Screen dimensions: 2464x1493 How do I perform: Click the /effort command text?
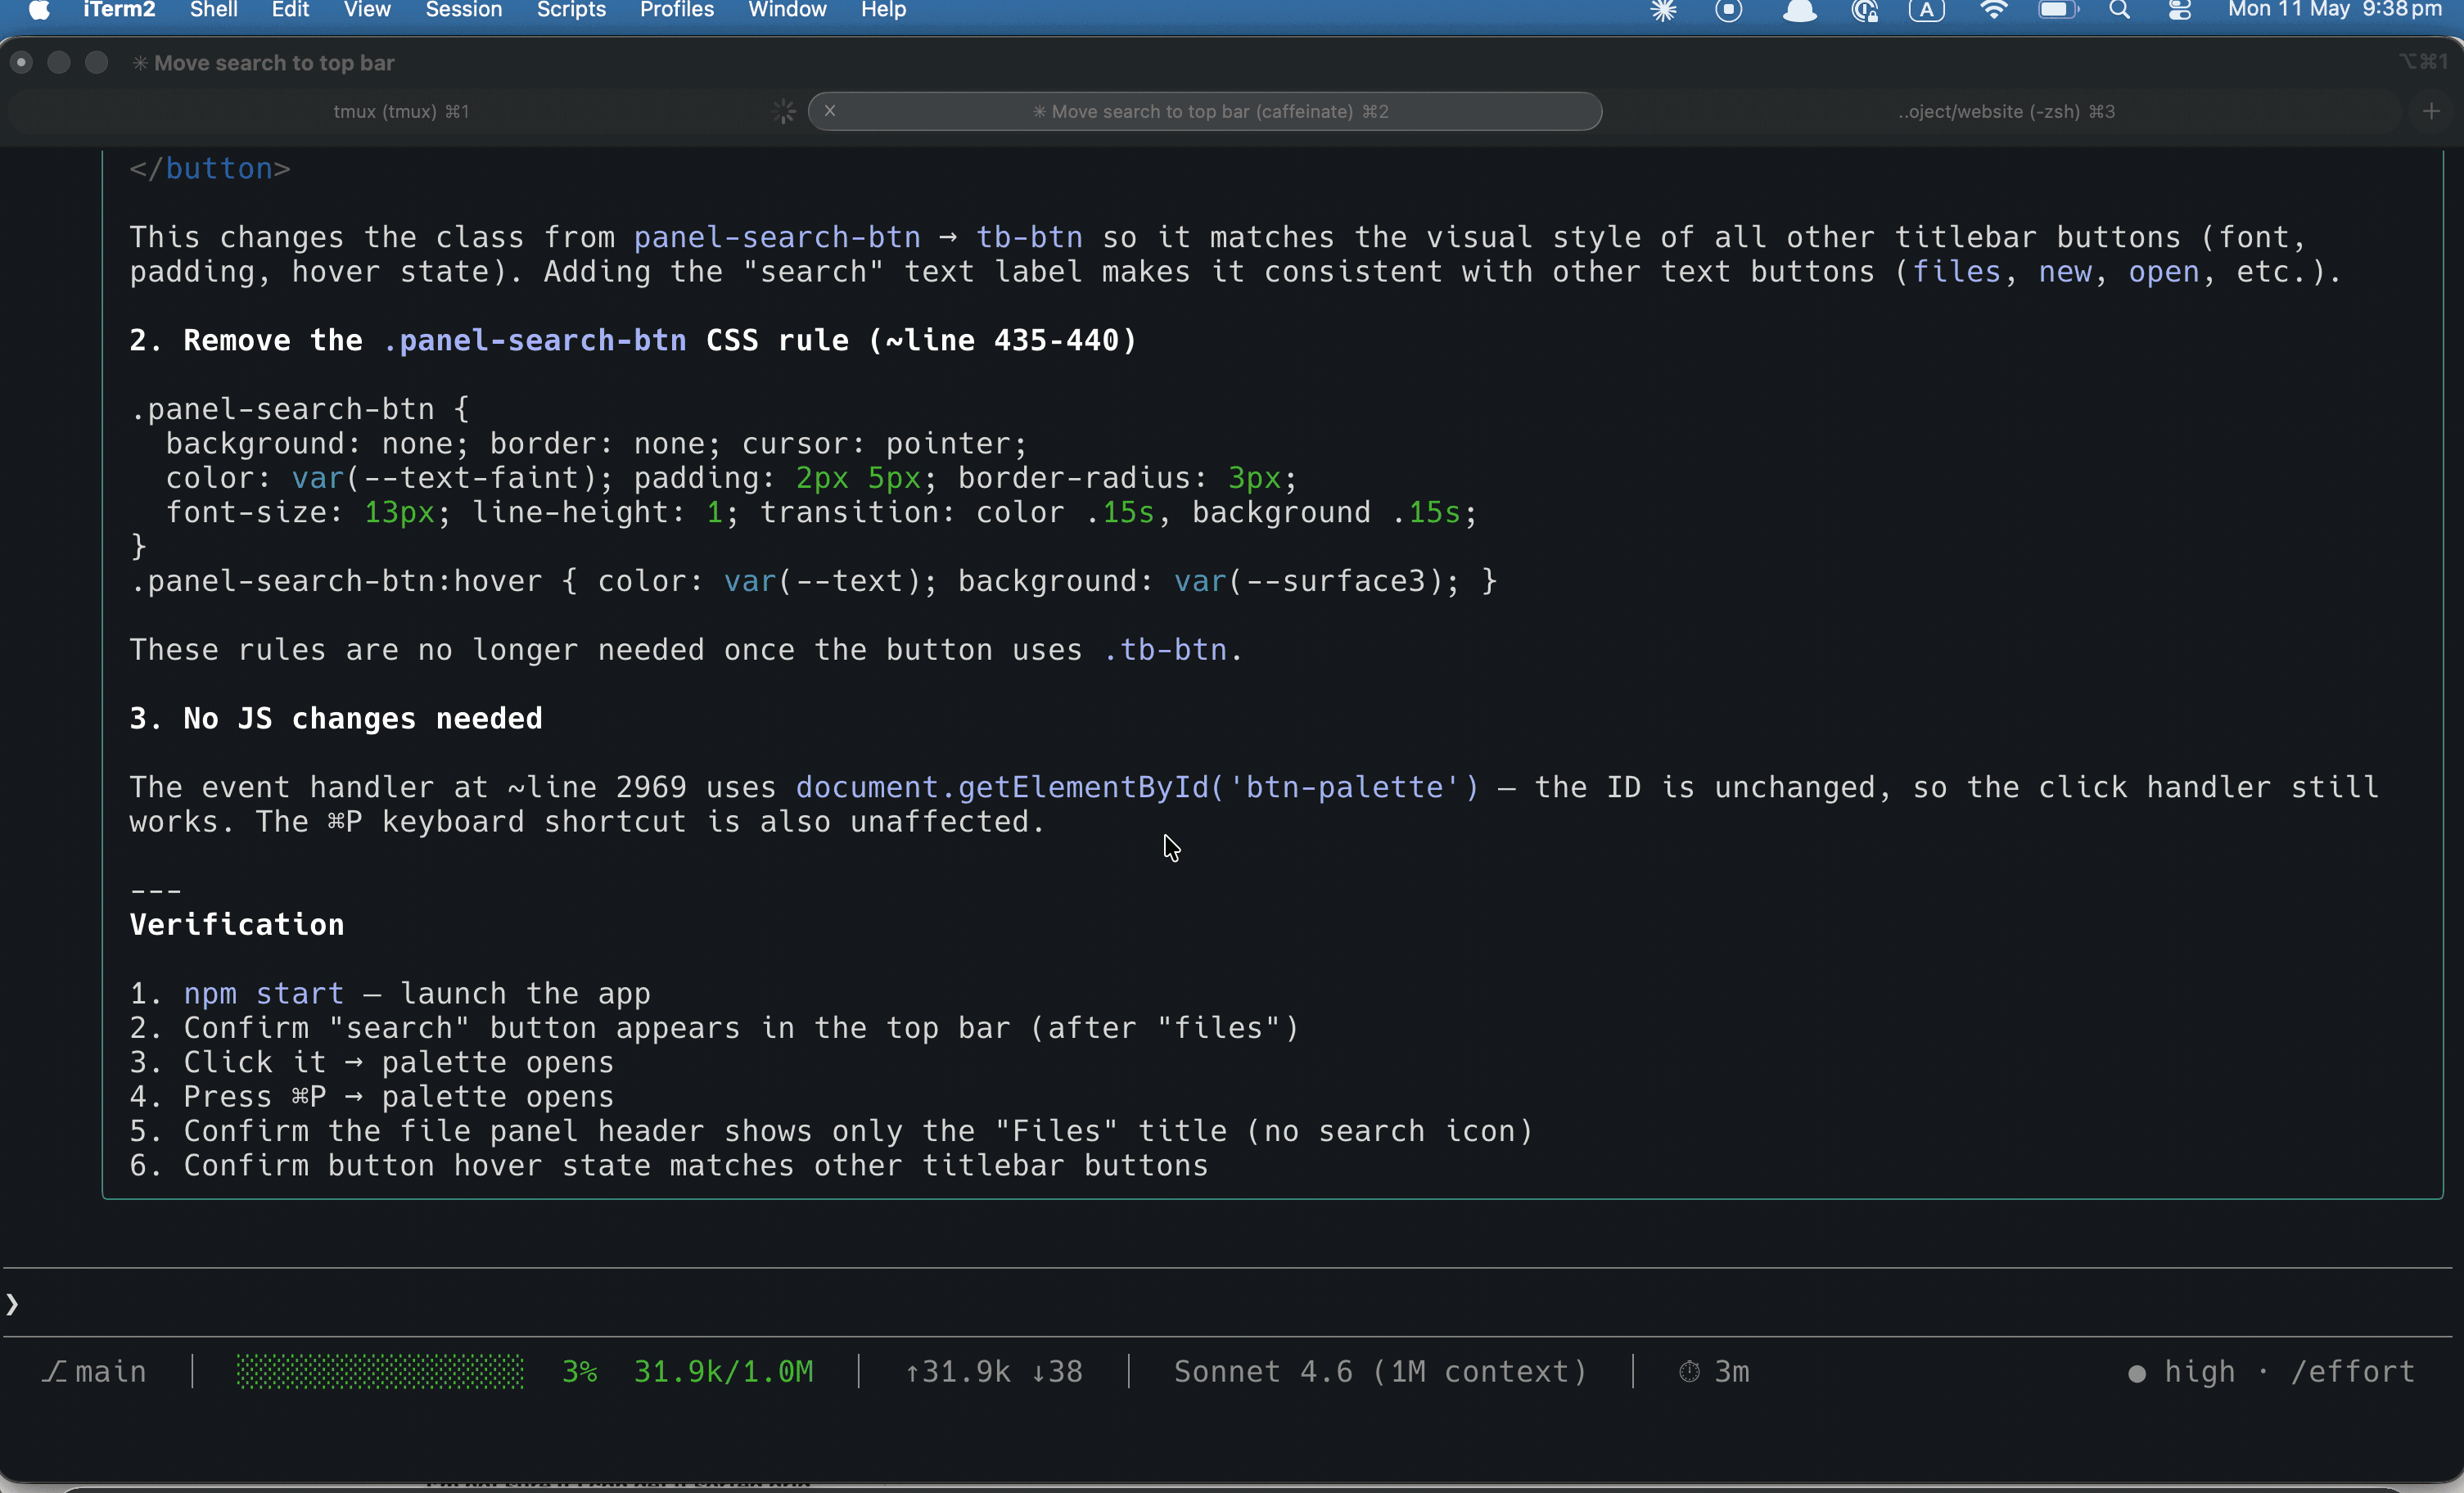[2353, 1371]
